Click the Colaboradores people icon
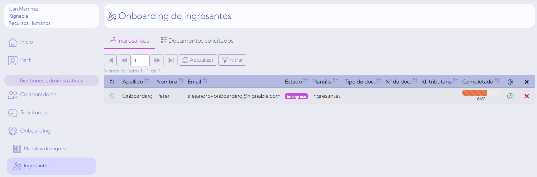Viewport: 537px width, 177px height. click(x=13, y=95)
